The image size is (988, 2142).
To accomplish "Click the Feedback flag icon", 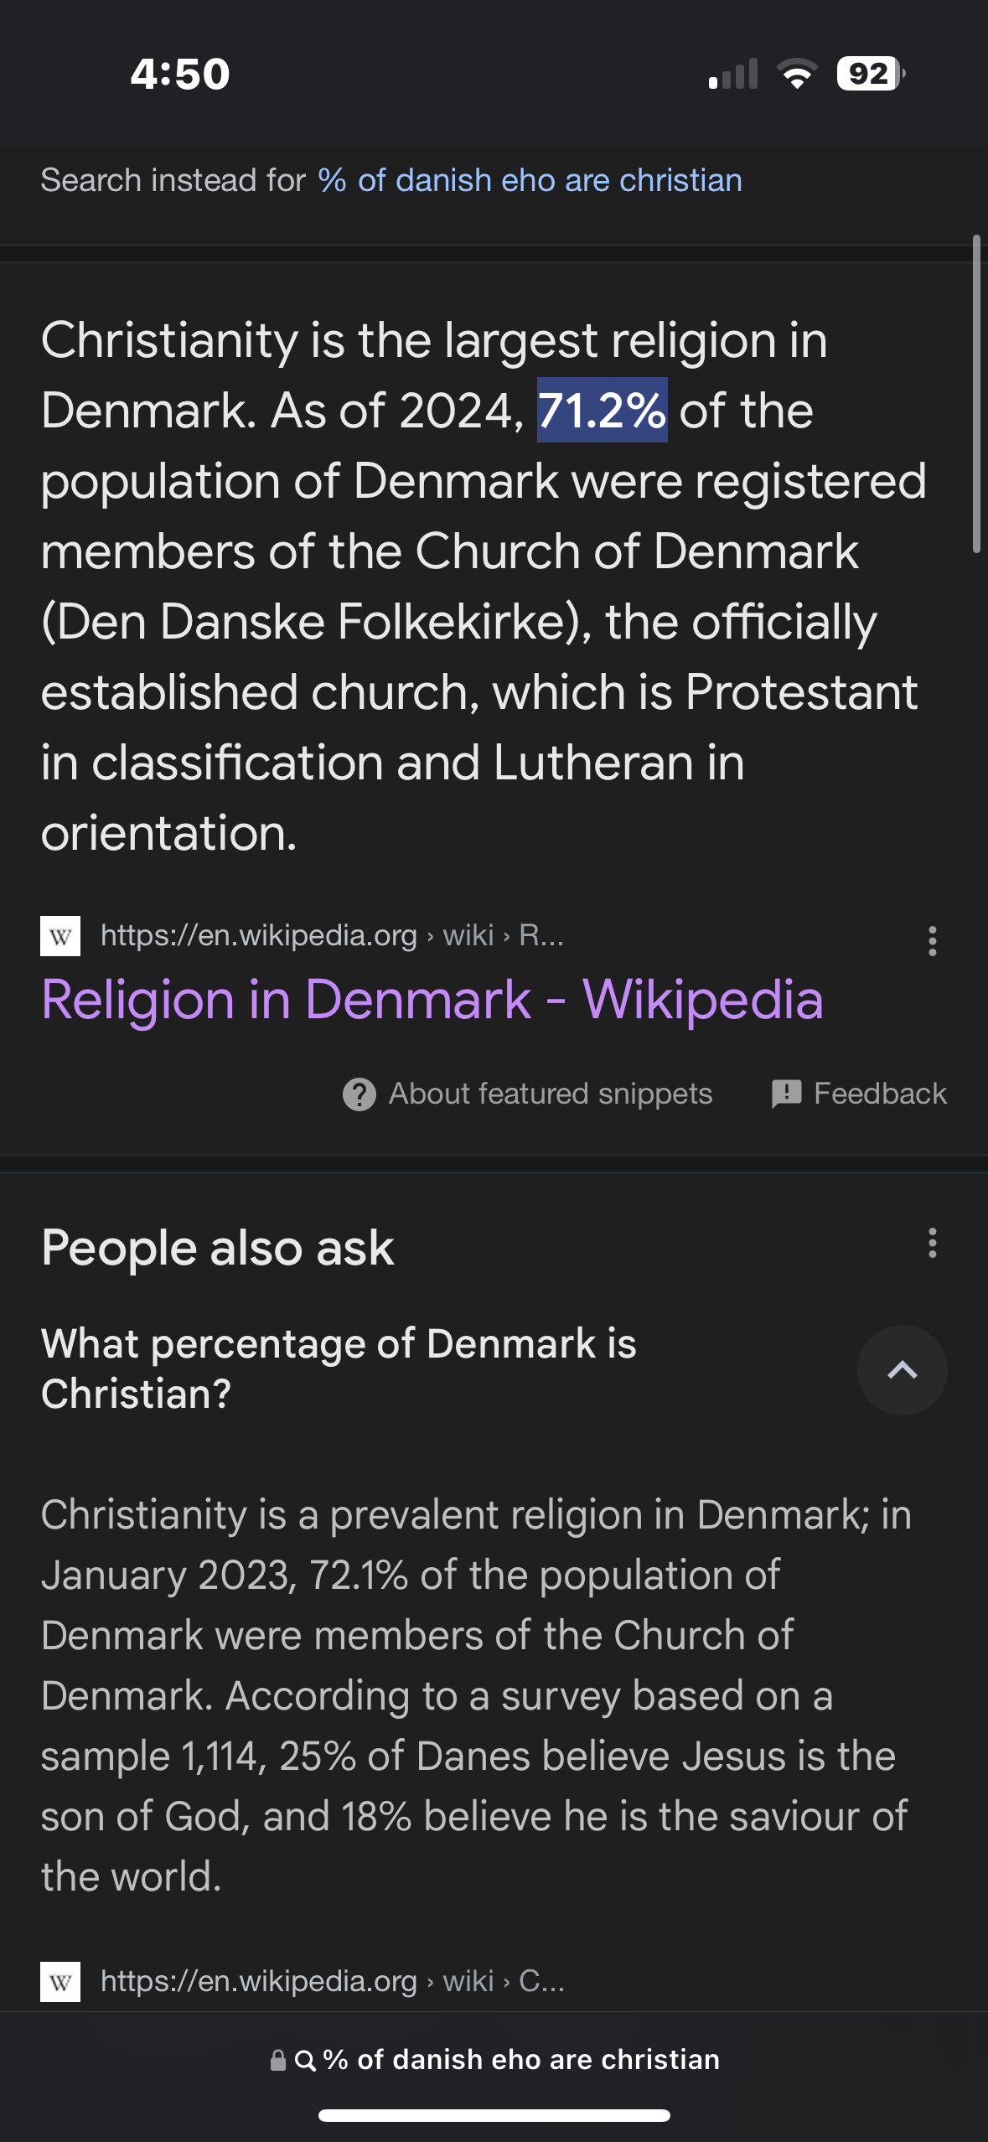I will tap(786, 1094).
